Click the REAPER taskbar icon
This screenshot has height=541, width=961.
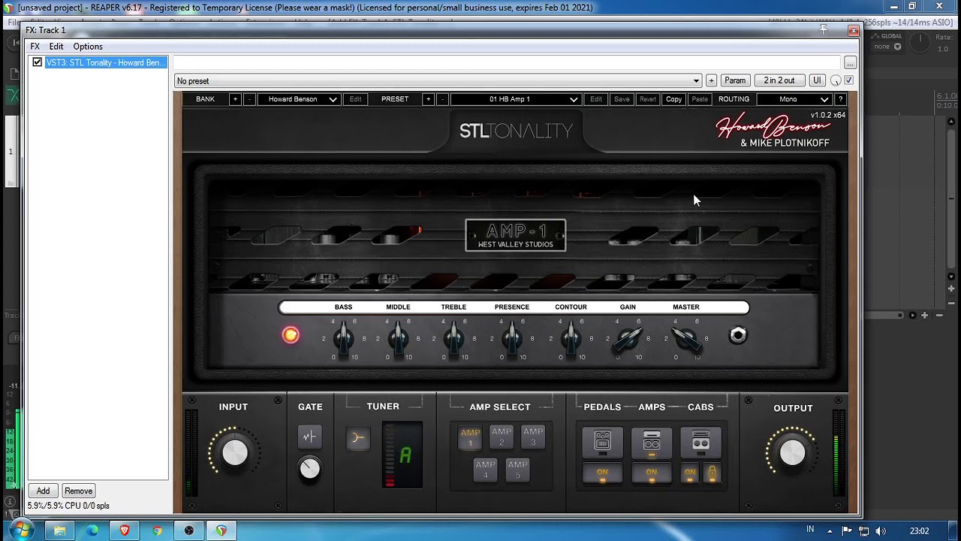click(x=221, y=530)
